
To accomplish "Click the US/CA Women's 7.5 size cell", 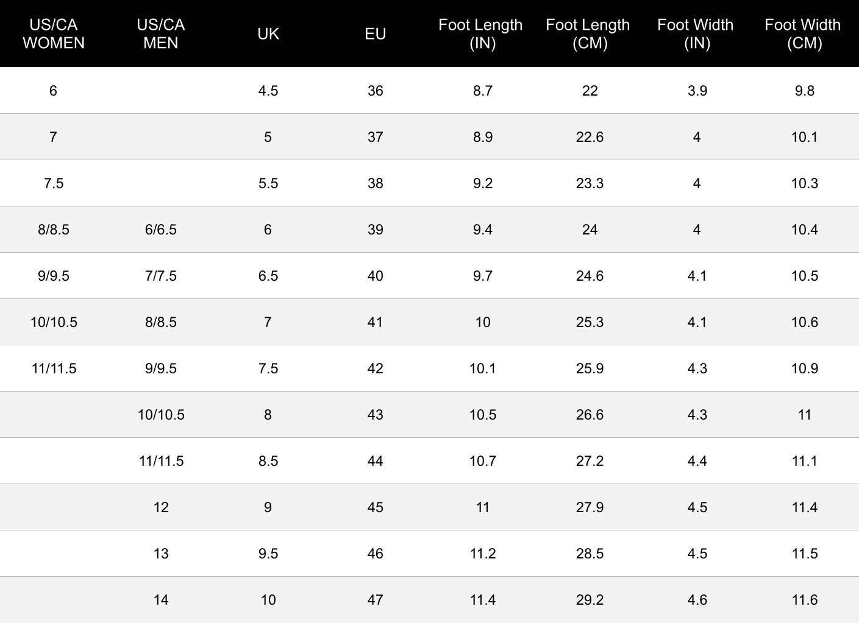I will click(x=54, y=183).
